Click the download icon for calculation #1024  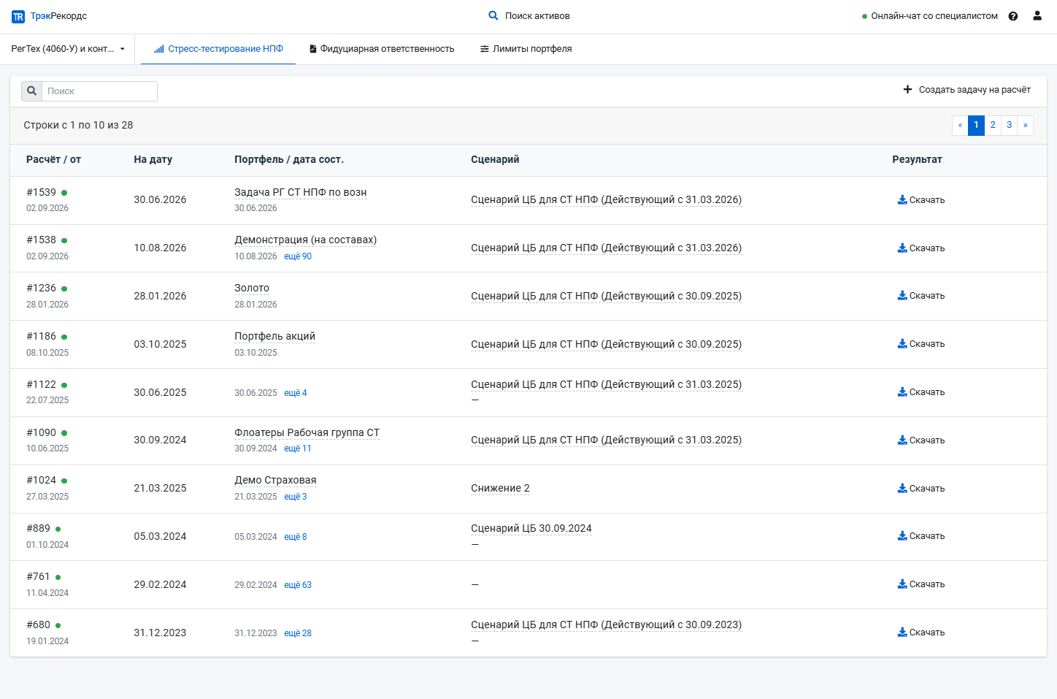pos(902,488)
